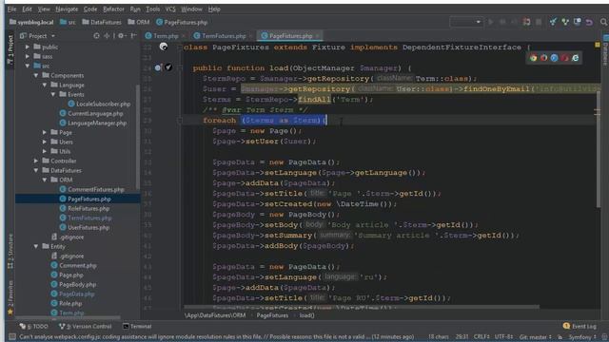The width and height of the screenshot is (609, 342).
Task: Open Project panel gear settings icon
Action: (122, 36)
